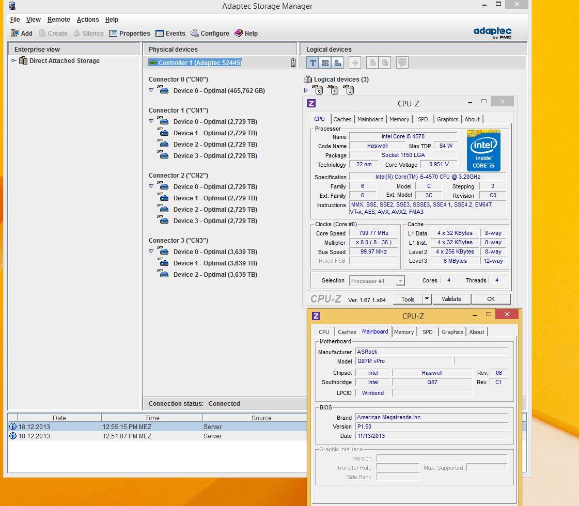Open the View menu
This screenshot has width=579, height=506.
pyautogui.click(x=33, y=20)
